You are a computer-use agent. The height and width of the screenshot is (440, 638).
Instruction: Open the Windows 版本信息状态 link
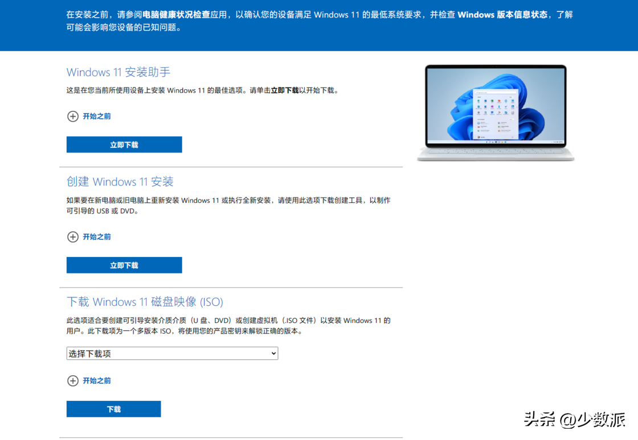(x=502, y=14)
